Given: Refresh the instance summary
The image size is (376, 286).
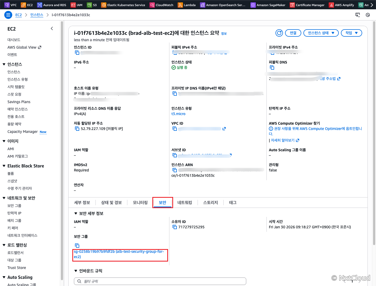Looking at the screenshot, I should click(279, 33).
